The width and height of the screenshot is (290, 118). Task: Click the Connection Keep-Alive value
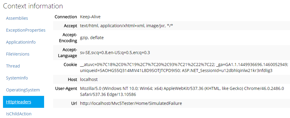click(x=90, y=17)
